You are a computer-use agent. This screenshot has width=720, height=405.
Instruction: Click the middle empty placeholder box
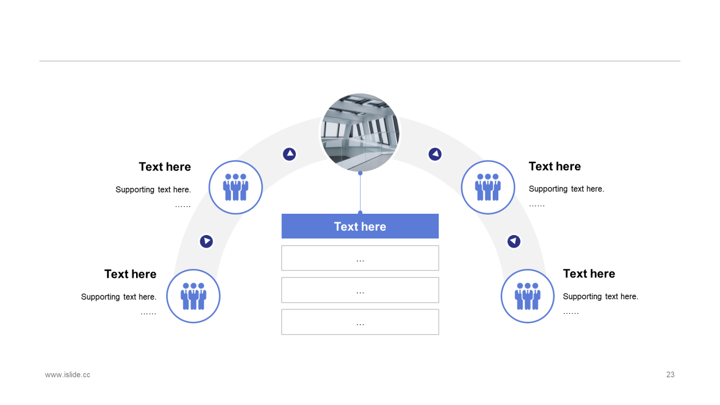pyautogui.click(x=360, y=290)
